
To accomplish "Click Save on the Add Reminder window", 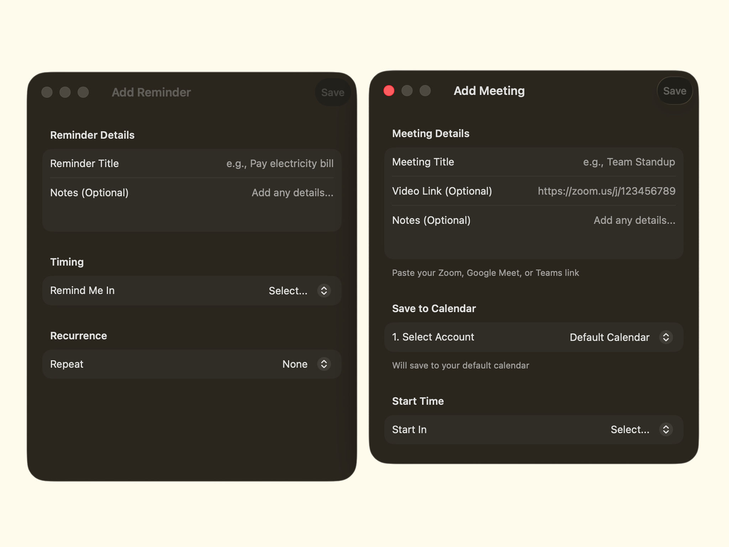I will [332, 92].
